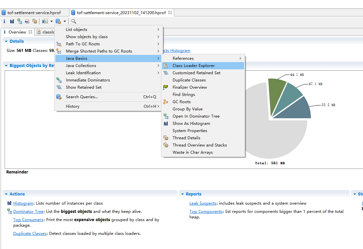Open the Dominator Tree toolbar icon

click(20, 21)
